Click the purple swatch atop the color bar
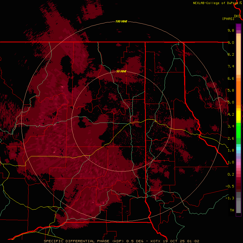Viewport: 243px width, 243px height. point(238,27)
